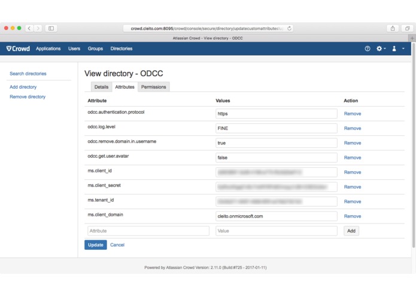Screen dimensions: 416x296
Task: Click the ms.tenant_id value field
Action: (276, 201)
